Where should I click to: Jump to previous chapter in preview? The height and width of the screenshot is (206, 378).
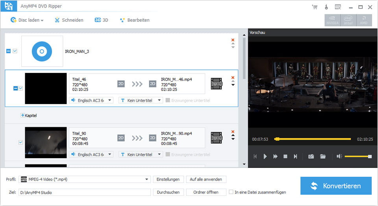255,156
